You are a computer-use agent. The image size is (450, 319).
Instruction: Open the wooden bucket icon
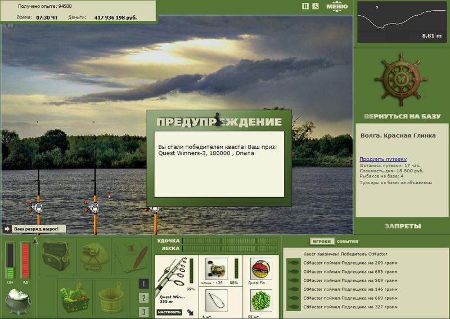click(111, 298)
